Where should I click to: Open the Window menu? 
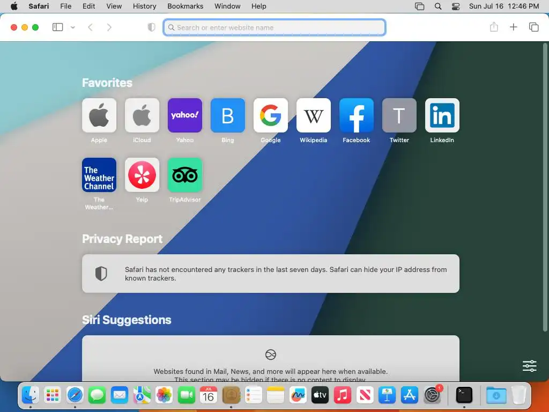point(227,6)
